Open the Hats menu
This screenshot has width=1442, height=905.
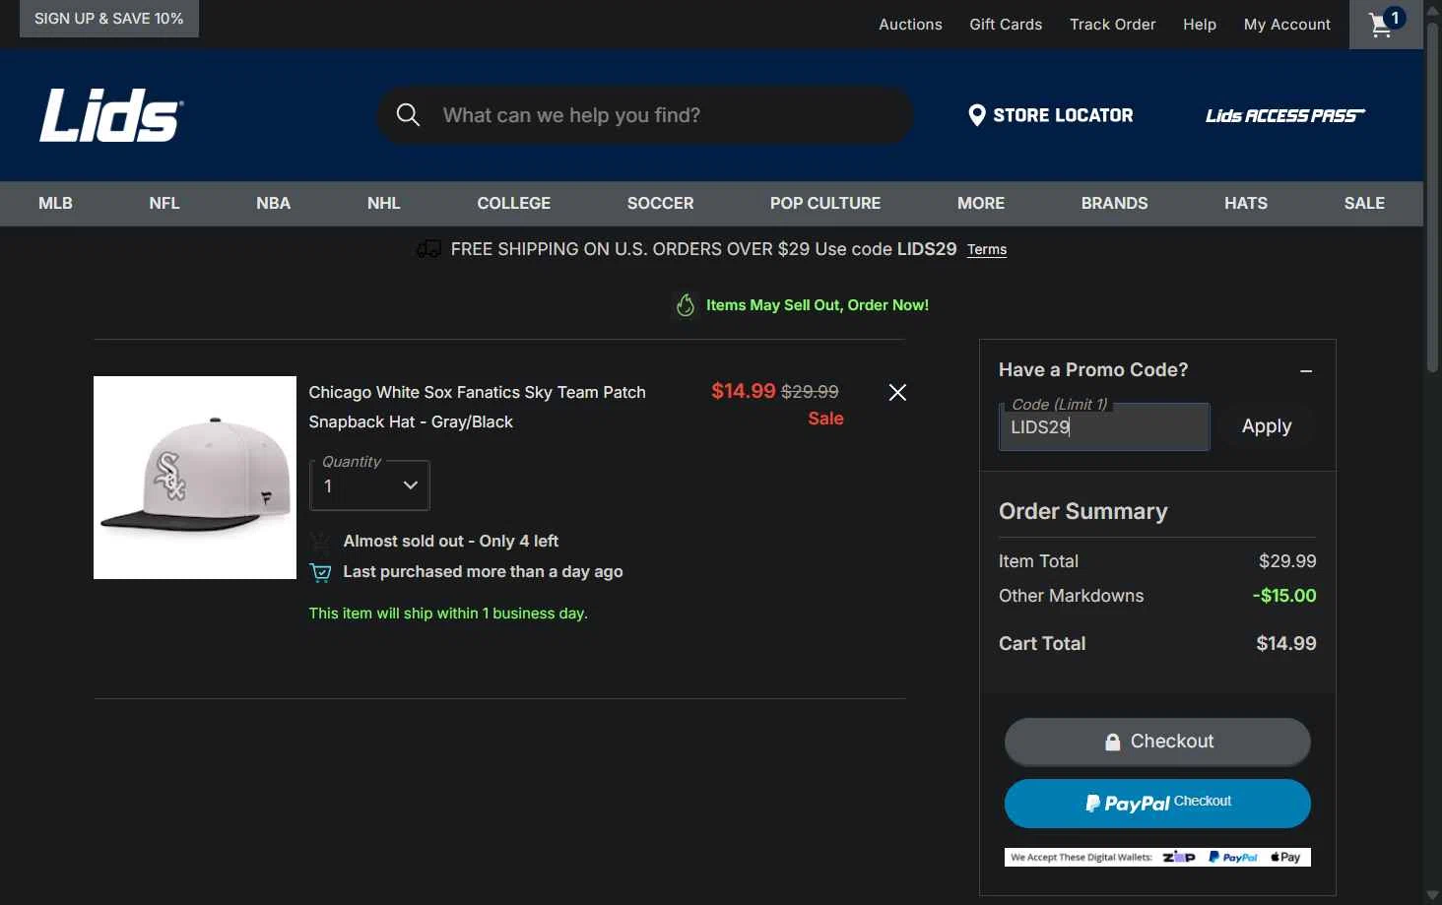(x=1246, y=204)
